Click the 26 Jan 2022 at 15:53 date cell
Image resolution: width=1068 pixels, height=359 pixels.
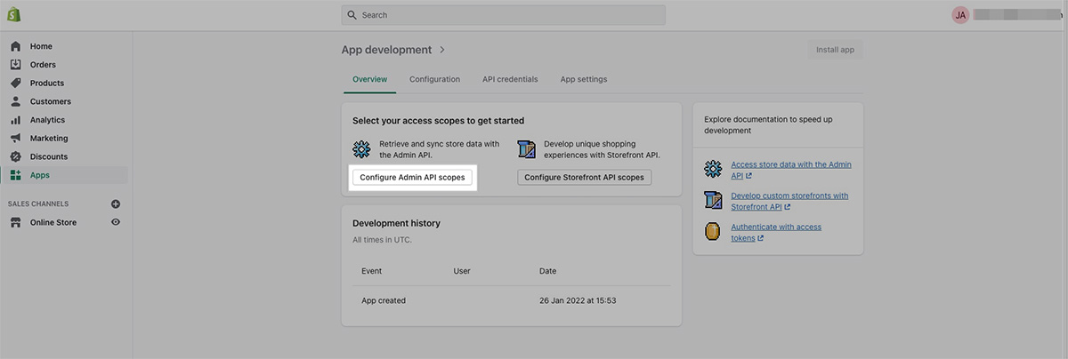tap(578, 300)
